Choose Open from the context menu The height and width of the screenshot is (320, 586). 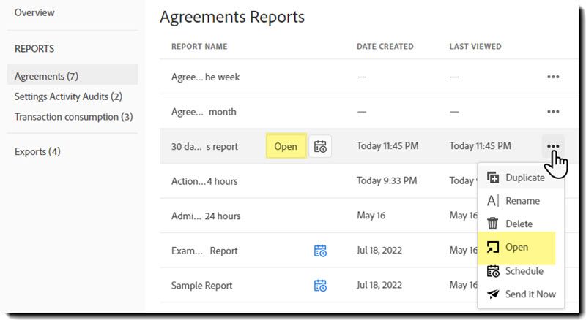pos(516,247)
